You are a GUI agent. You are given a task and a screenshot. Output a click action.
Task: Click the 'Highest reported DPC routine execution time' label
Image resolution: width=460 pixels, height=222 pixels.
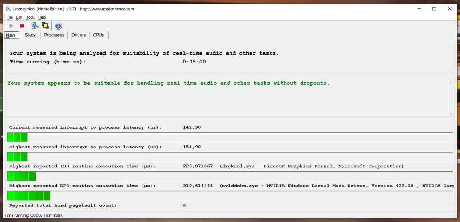[x=83, y=186]
